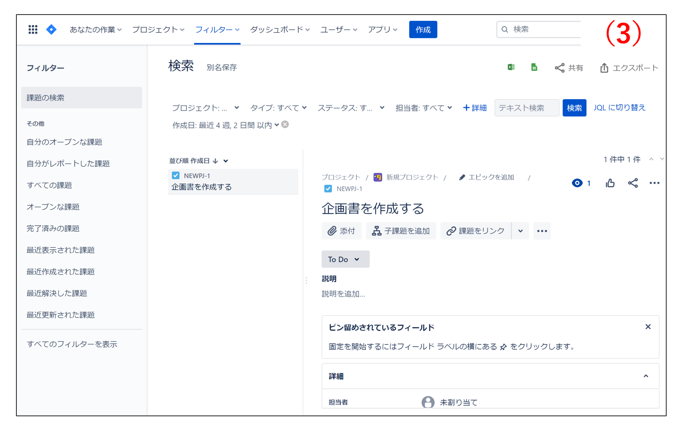The image size is (684, 430).
Task: Open ユーザー menu
Action: [x=339, y=29]
